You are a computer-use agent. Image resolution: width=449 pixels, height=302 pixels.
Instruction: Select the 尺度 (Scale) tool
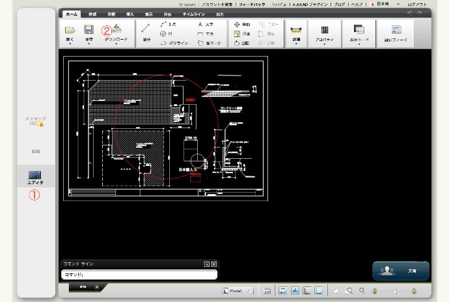click(x=242, y=34)
